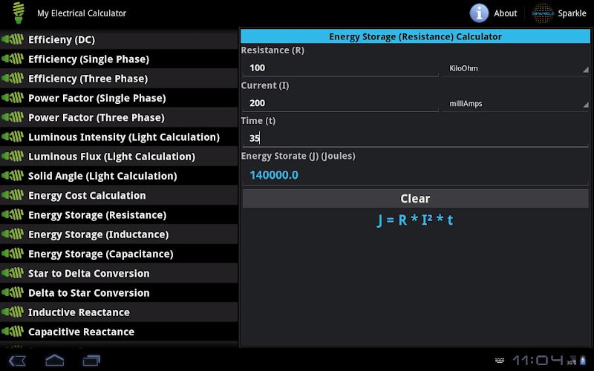Tap the Energy Storage (Resistance) Calculator header
The width and height of the screenshot is (594, 371).
coord(415,36)
